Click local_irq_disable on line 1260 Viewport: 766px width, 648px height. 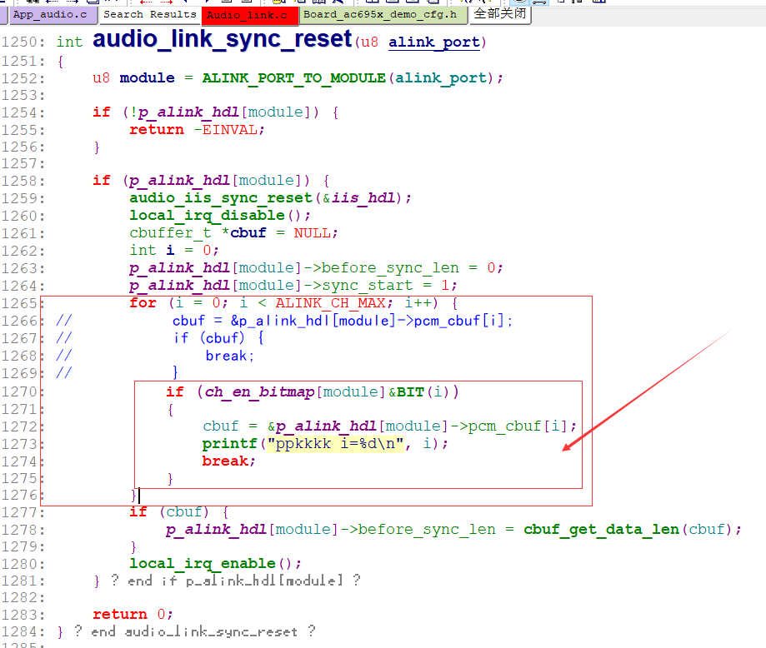207,216
